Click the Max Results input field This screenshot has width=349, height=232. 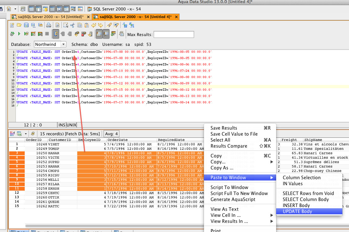(174, 34)
